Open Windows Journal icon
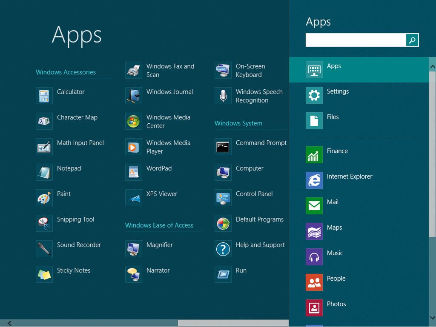The height and width of the screenshot is (327, 436). click(x=134, y=96)
